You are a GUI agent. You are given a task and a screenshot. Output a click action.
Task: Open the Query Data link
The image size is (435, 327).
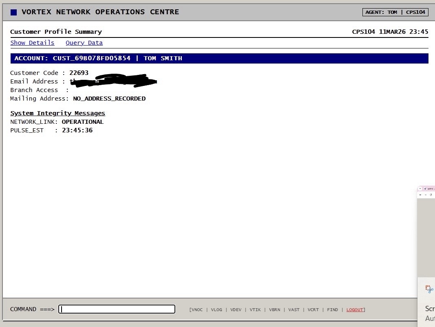pyautogui.click(x=84, y=43)
